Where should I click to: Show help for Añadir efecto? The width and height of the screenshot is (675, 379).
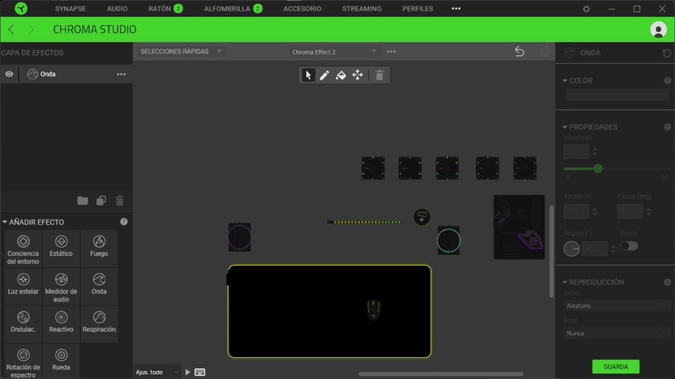(124, 222)
